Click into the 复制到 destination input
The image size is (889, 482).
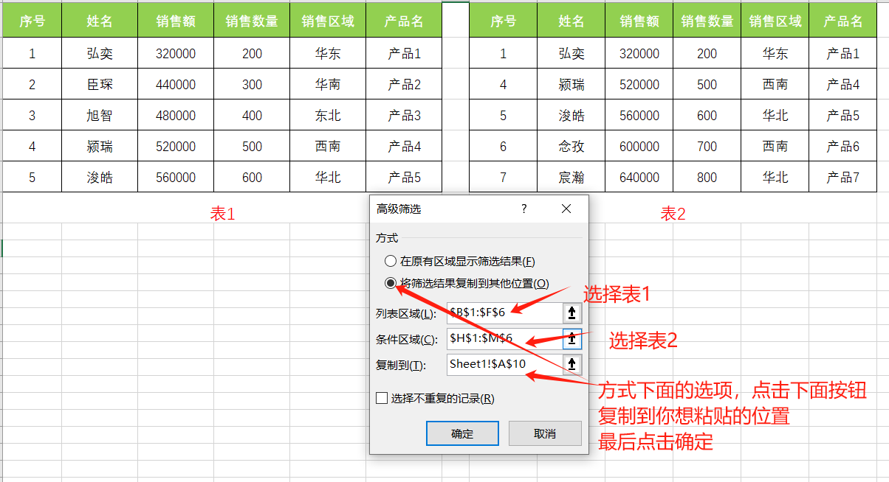(x=504, y=364)
